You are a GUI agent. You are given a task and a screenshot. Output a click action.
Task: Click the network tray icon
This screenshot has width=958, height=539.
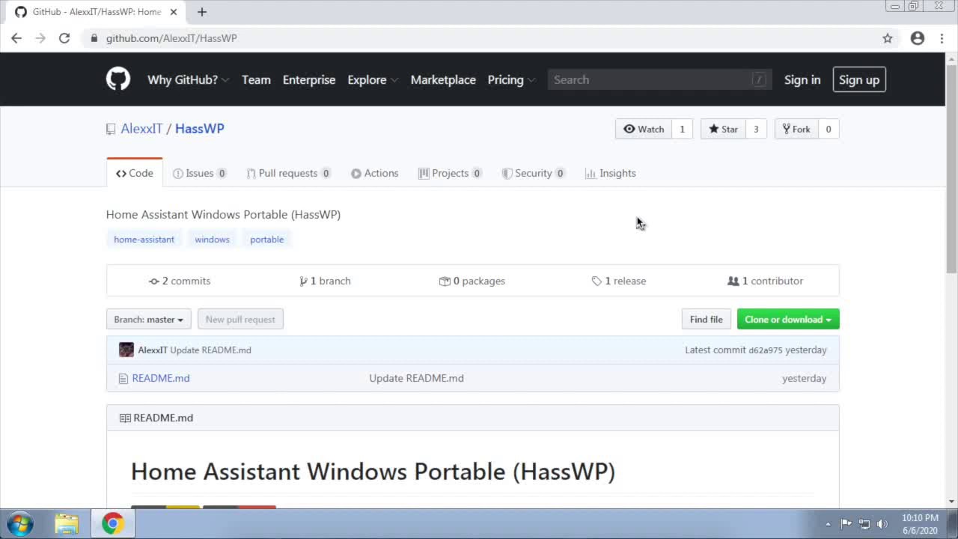(x=864, y=524)
